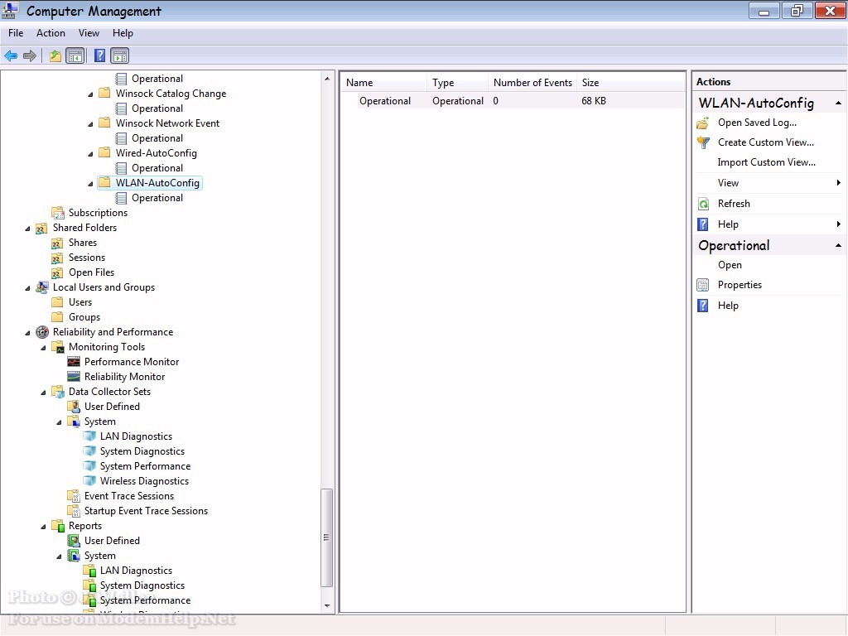Image resolution: width=848 pixels, height=636 pixels.
Task: Open the View menu in menu bar
Action: pos(89,33)
